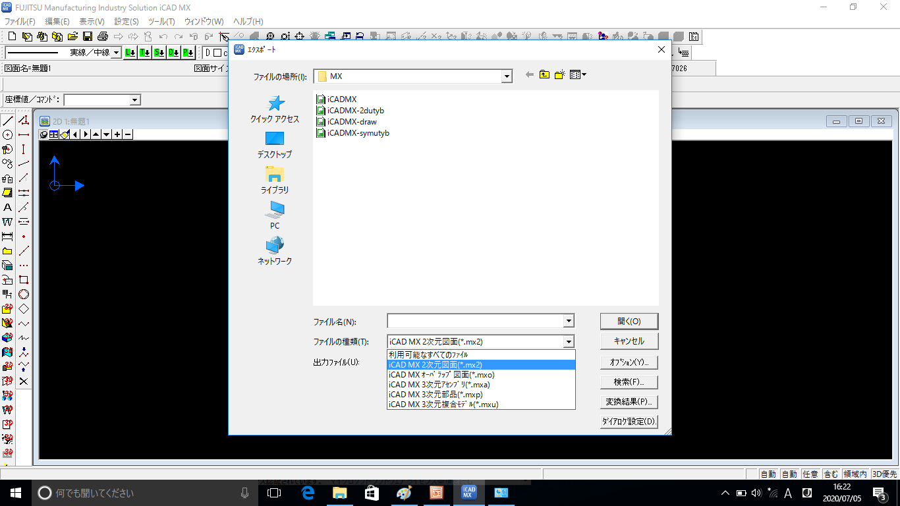Click the green S button in the toolbar
The width and height of the screenshot is (900, 506).
tap(159, 53)
